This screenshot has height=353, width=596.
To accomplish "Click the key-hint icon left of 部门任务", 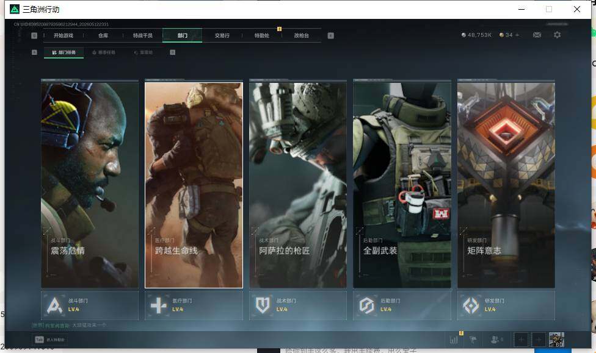I will click(34, 52).
